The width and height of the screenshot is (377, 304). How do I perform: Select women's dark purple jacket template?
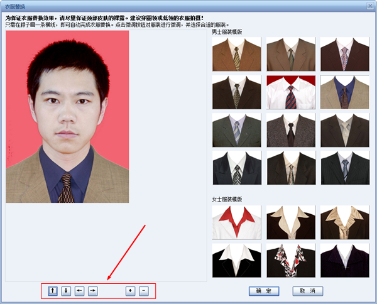(x=344, y=260)
